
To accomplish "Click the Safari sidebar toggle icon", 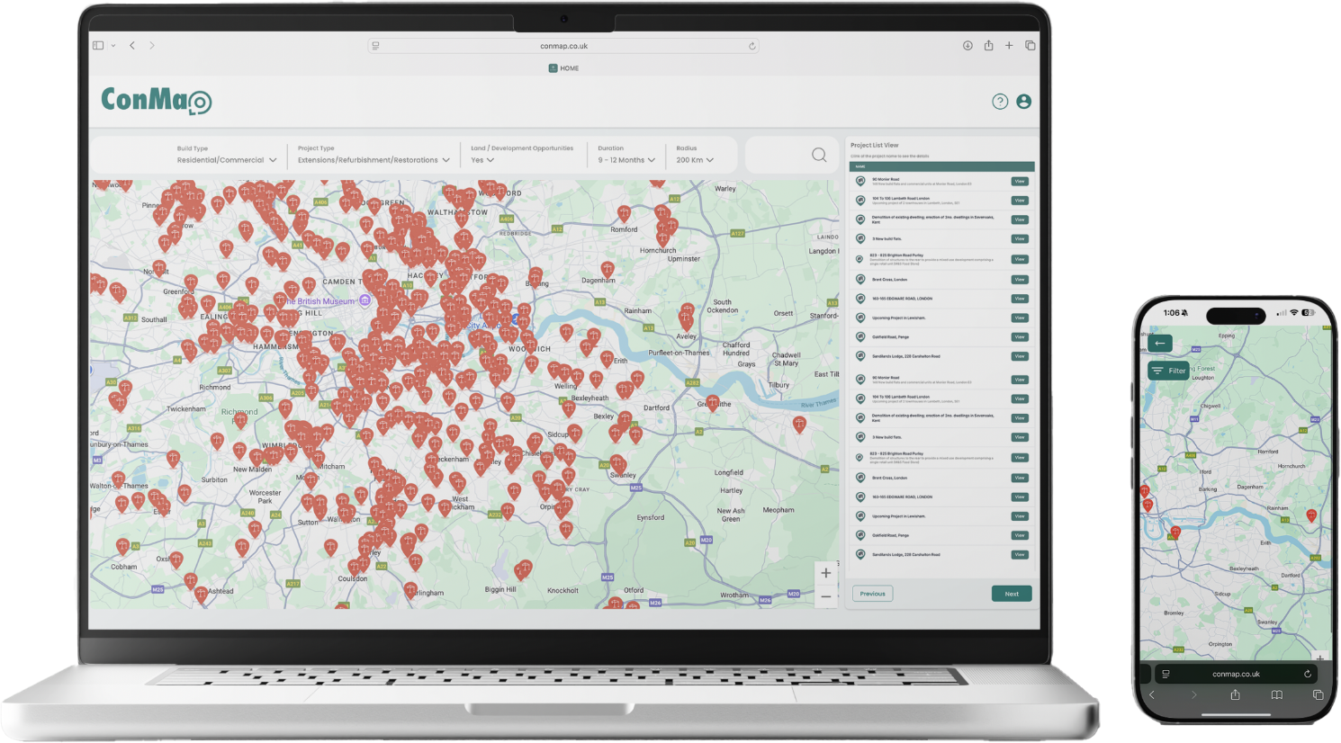I will click(x=98, y=46).
